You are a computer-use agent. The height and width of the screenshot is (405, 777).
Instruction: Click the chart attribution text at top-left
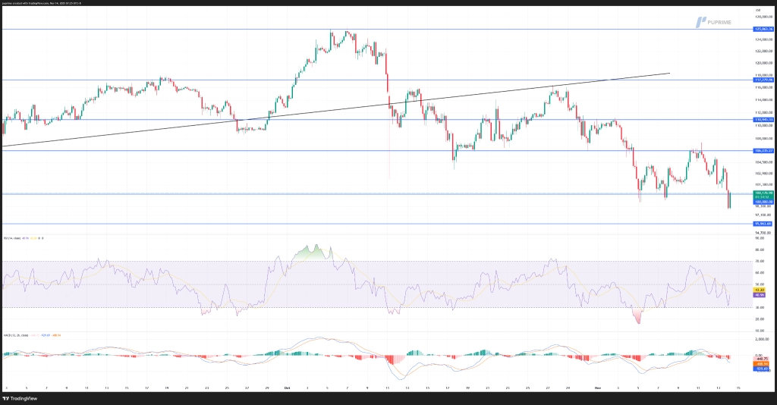coord(46,3)
